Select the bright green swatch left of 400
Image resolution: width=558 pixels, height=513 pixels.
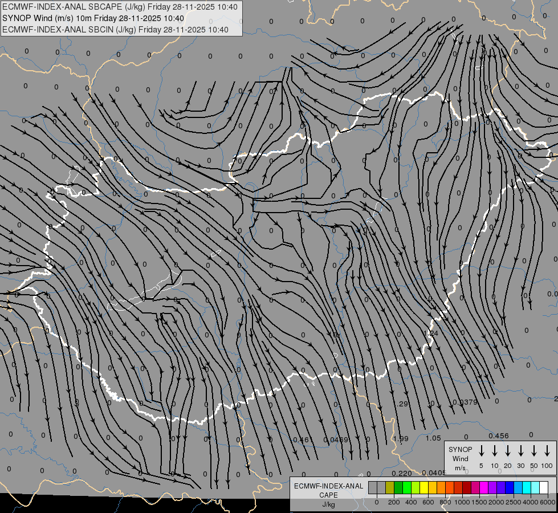click(x=407, y=487)
